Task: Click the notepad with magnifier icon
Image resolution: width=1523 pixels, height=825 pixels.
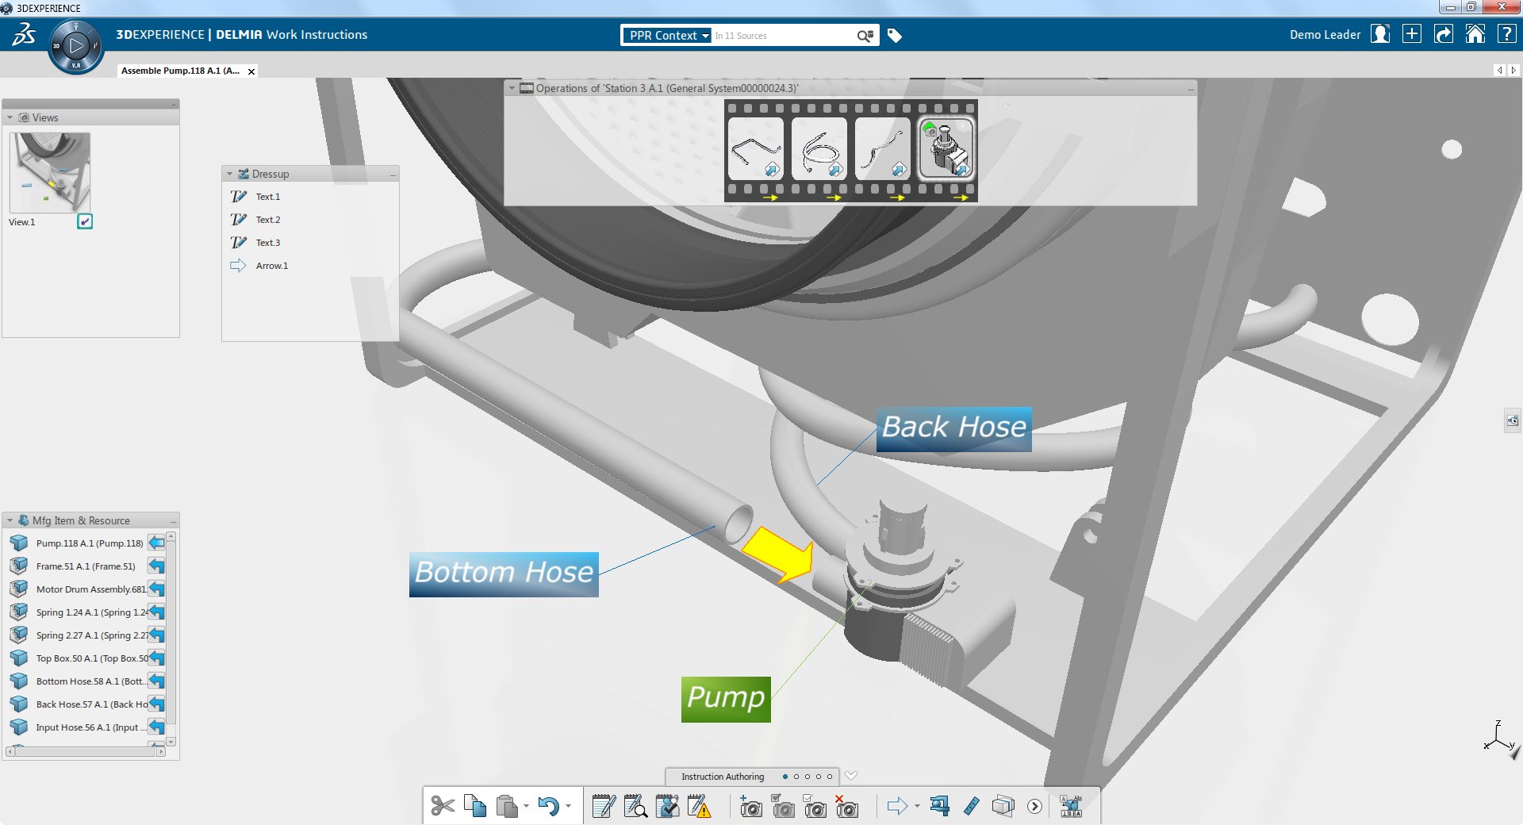Action: [635, 807]
